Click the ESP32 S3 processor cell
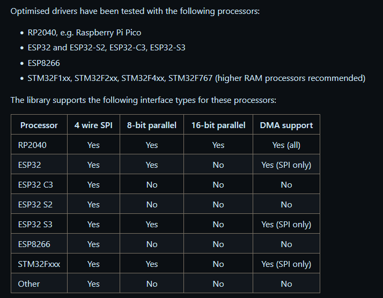Screen dimensions: 383x298 pyautogui.click(x=35, y=224)
